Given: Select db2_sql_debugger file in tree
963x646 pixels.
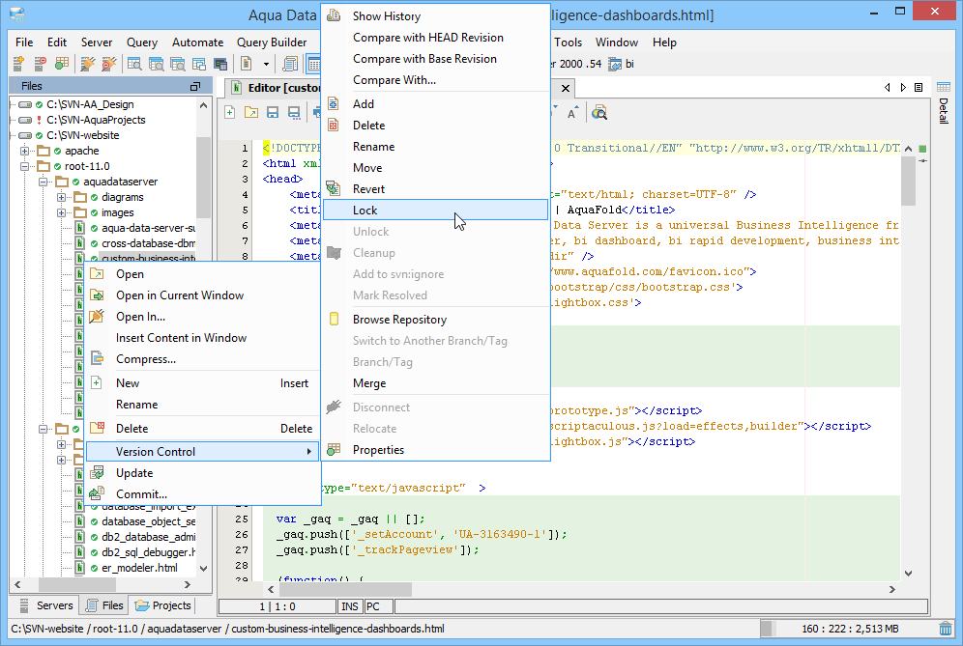Looking at the screenshot, I should pos(148,552).
